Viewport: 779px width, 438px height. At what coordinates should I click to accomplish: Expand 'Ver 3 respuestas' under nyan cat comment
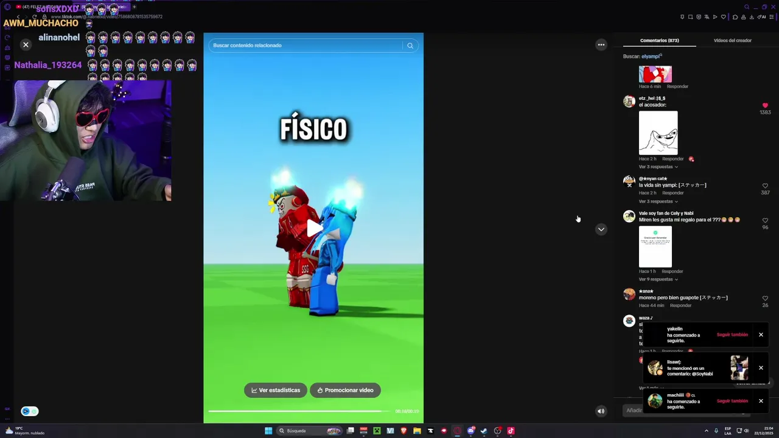[x=658, y=201]
